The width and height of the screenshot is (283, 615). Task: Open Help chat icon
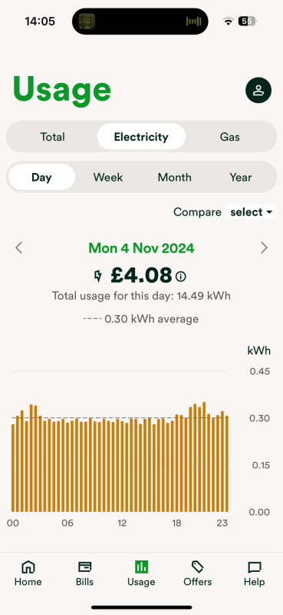[255, 567]
